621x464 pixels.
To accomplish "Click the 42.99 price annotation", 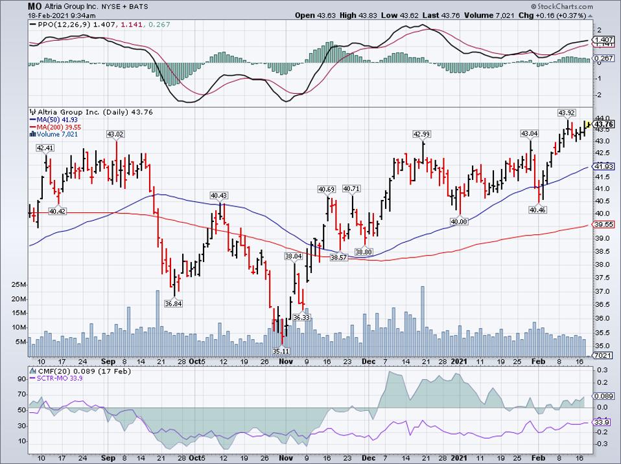I will pyautogui.click(x=421, y=135).
